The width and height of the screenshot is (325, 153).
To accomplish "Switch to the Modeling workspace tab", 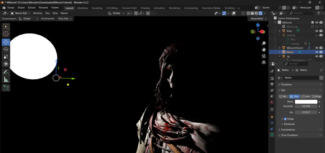I will (x=82, y=8).
